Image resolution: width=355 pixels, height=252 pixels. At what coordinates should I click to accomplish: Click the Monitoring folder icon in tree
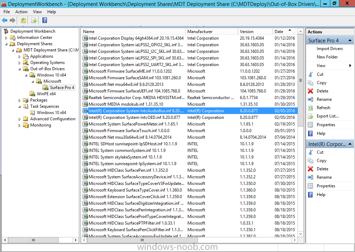26,125
